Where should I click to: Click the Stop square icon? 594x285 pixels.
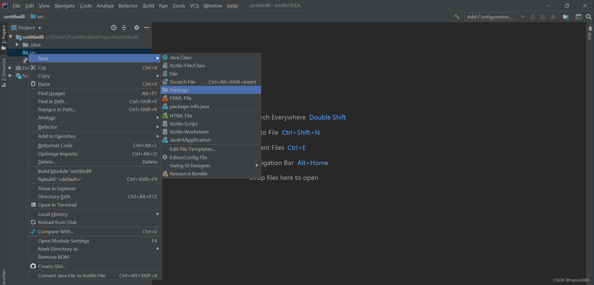(x=553, y=17)
